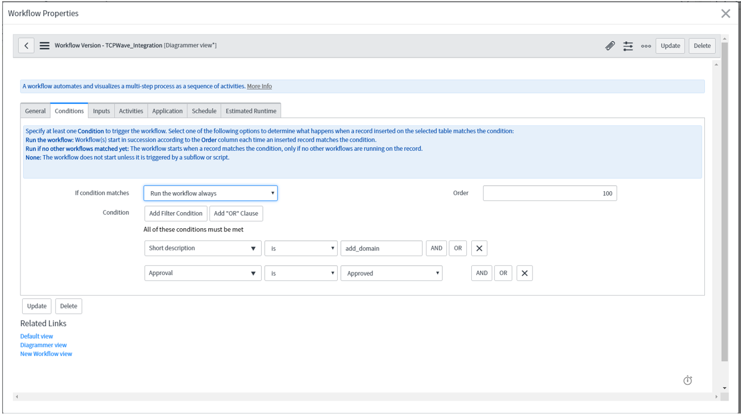Open the Diagrammer view link
The width and height of the screenshot is (741, 414).
(43, 345)
